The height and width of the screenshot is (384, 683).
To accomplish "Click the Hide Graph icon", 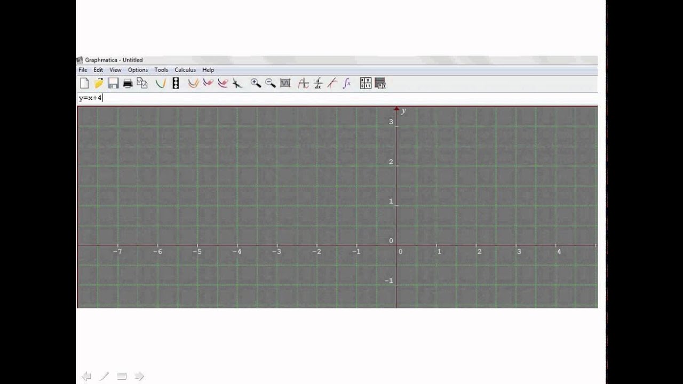I will pyautogui.click(x=208, y=83).
